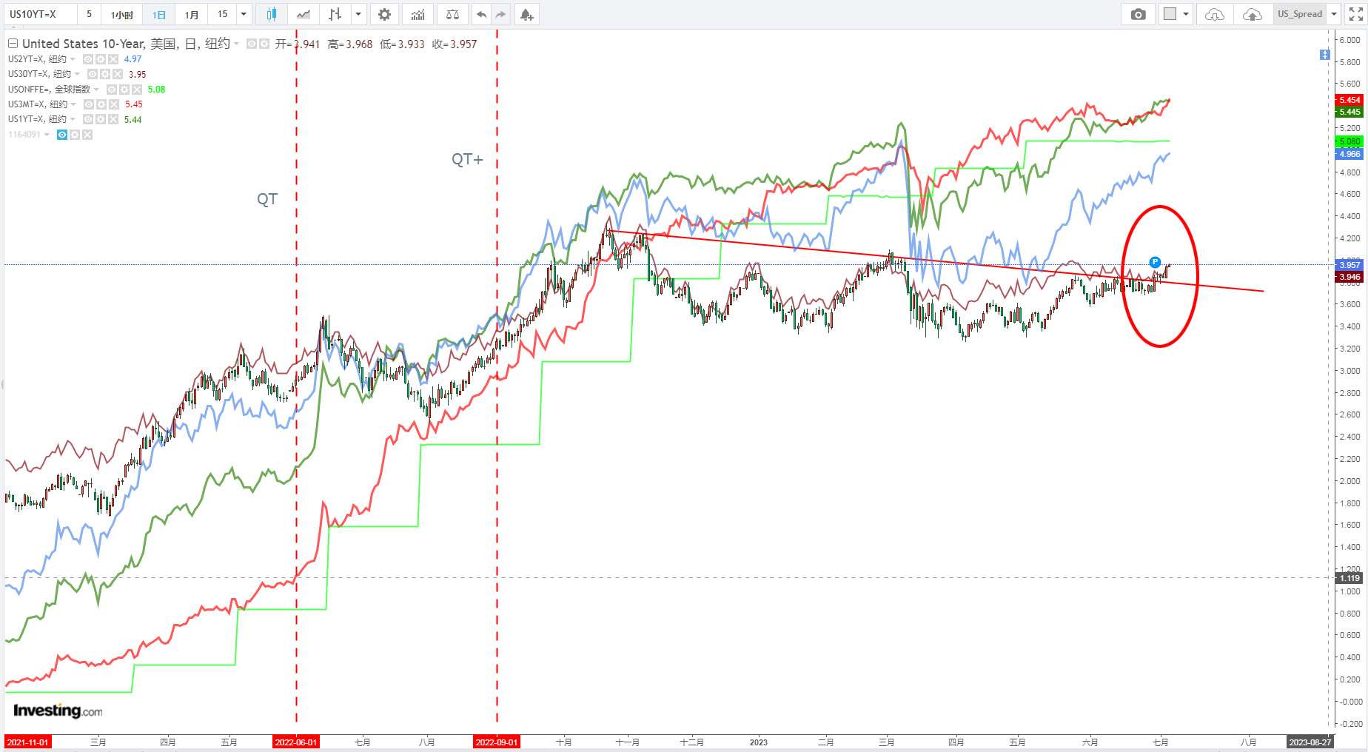Toggle visibility of United States 10-Year series
The width and height of the screenshot is (1368, 752).
point(252,44)
